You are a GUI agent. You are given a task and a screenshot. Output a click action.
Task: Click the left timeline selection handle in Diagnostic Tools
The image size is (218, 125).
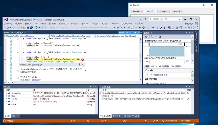click(x=149, y=44)
